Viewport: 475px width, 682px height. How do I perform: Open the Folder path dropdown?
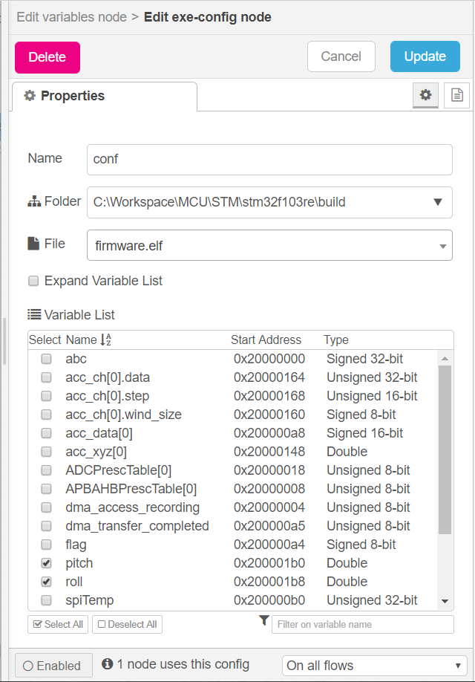click(438, 202)
